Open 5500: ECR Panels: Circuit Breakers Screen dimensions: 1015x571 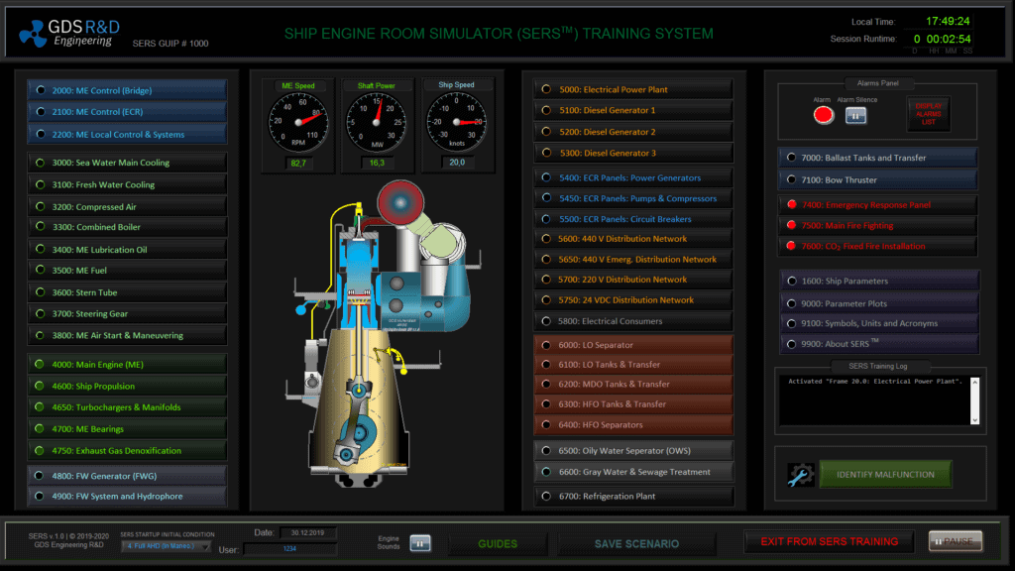[633, 219]
